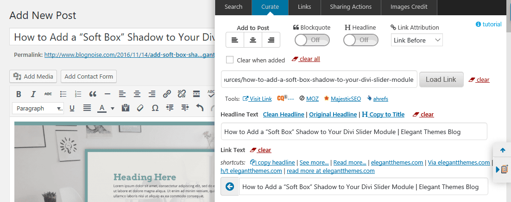Click the Clean Headline link
Viewport: 511px width, 202px height.
tap(283, 115)
